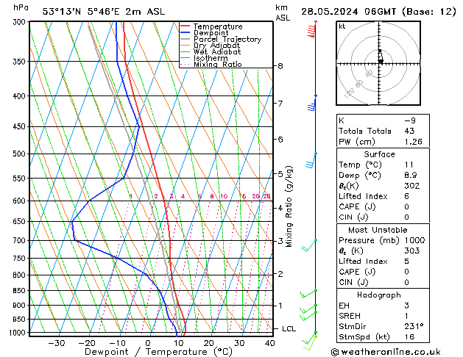Click the light blue wind barb near 500 hPa
The width and height of the screenshot is (463, 357).
[x=311, y=161]
